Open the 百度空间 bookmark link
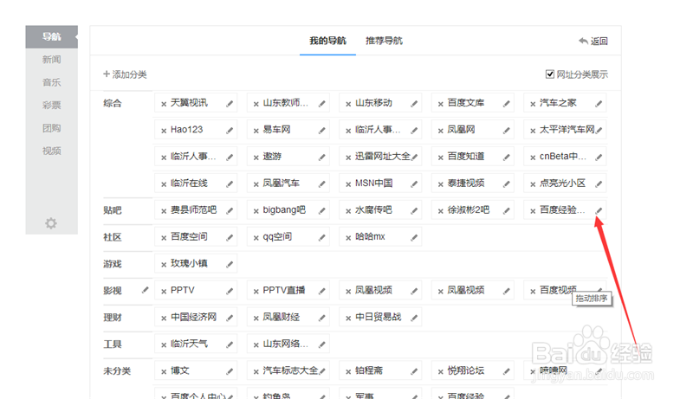This screenshot has height=399, width=693. [189, 236]
